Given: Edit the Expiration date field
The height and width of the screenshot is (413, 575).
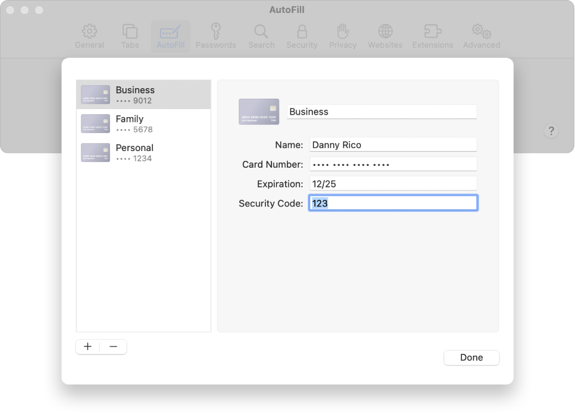Looking at the screenshot, I should point(393,184).
